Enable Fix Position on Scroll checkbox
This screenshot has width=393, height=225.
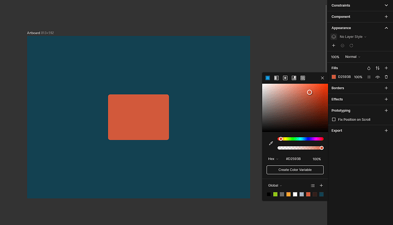pyautogui.click(x=334, y=120)
